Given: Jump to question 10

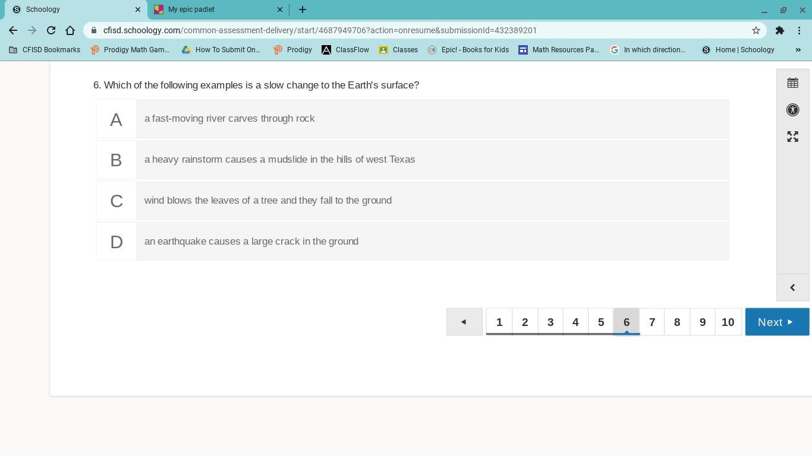Looking at the screenshot, I should (728, 322).
